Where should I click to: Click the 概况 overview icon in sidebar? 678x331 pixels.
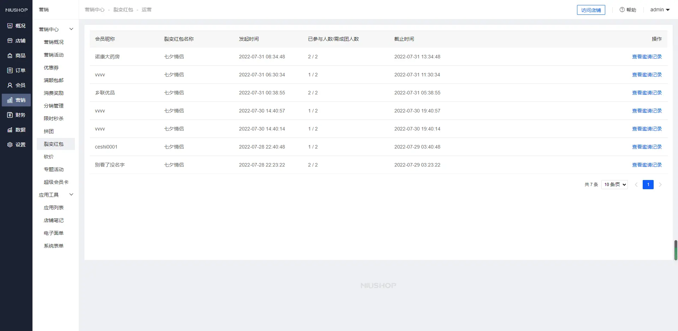pos(10,26)
